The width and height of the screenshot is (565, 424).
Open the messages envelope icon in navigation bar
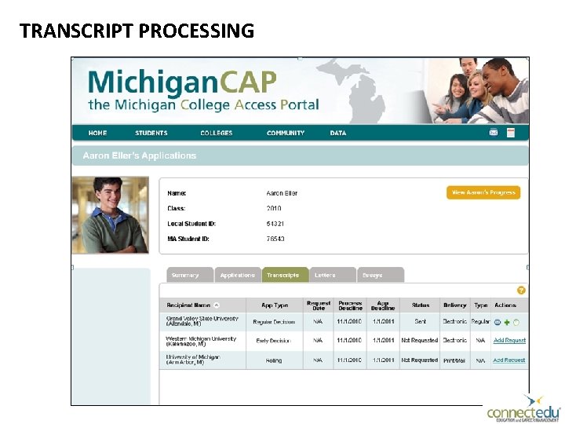[494, 133]
